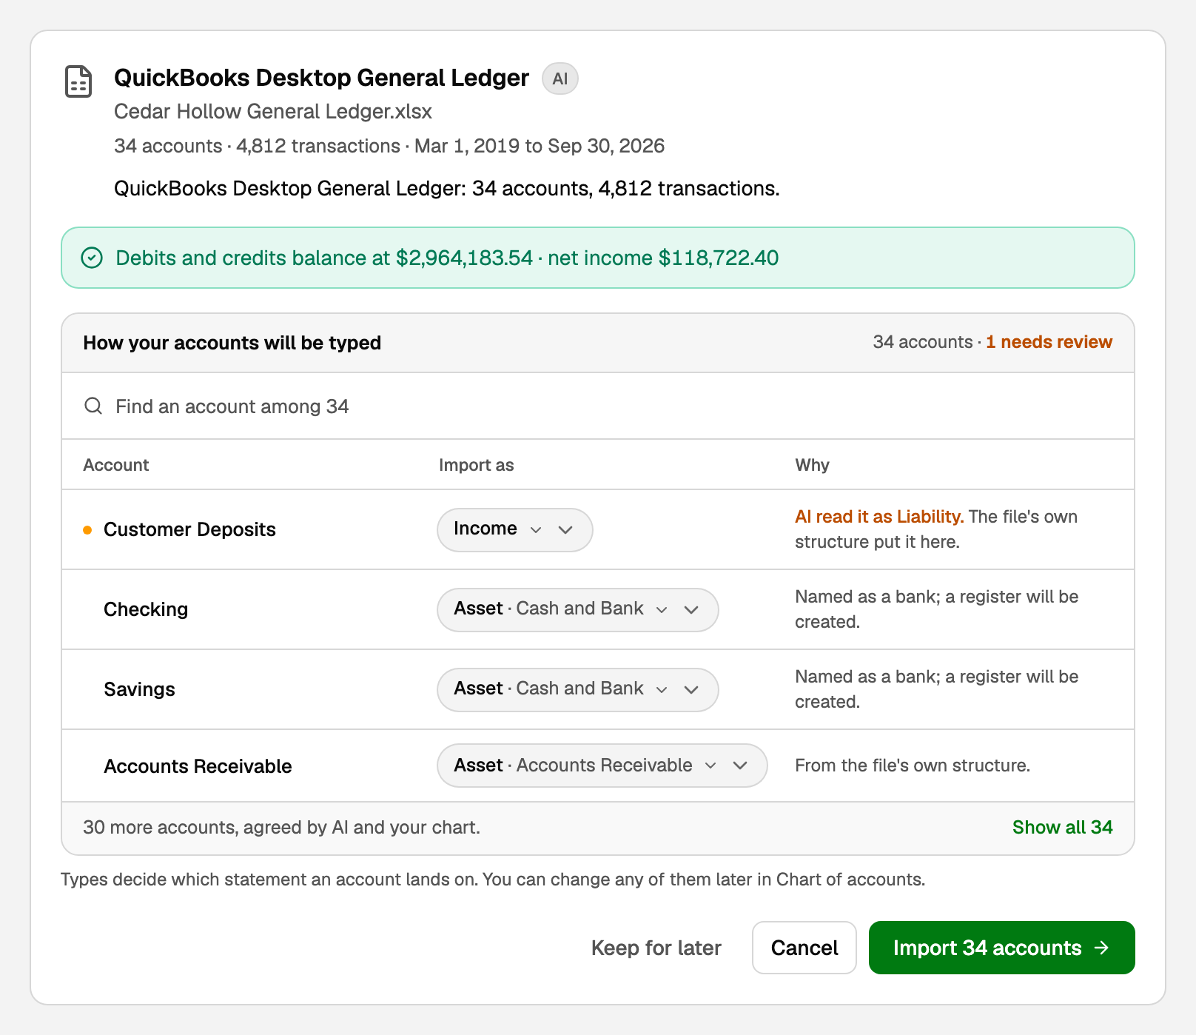Click the 34 accounts, 4,812 transactions date range line
1196x1035 pixels.
click(x=389, y=146)
